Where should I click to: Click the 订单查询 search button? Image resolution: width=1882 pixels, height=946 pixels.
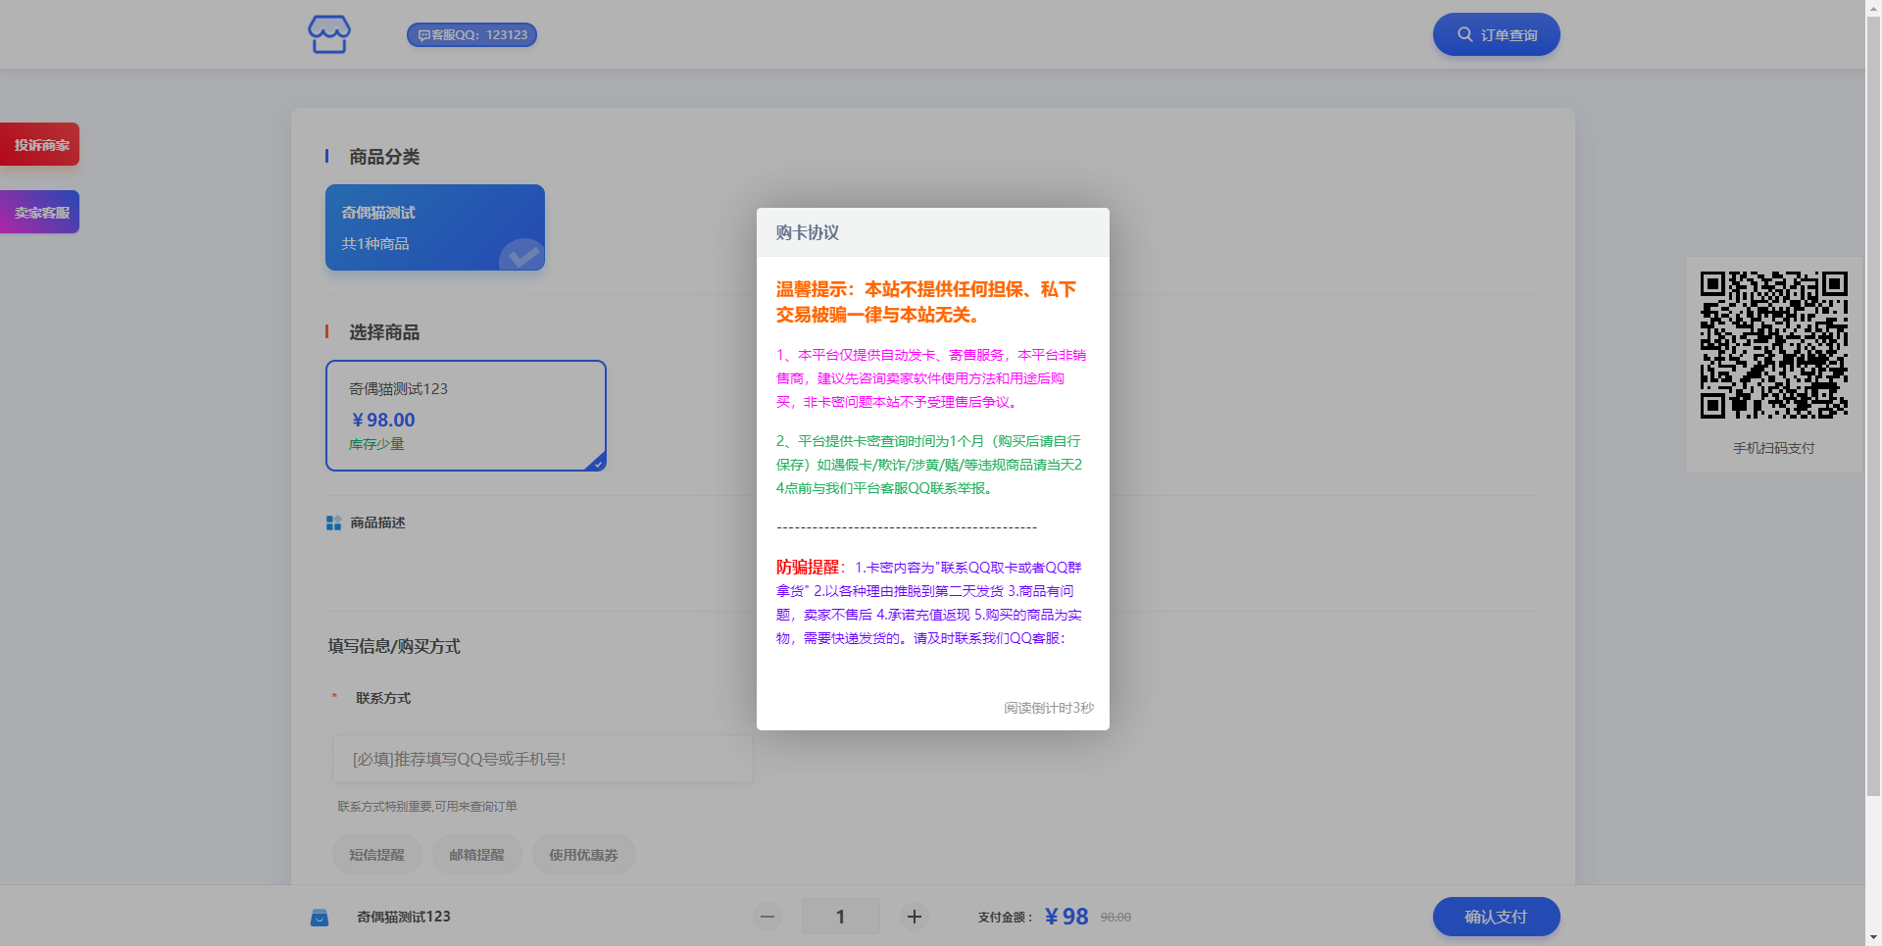[1496, 34]
